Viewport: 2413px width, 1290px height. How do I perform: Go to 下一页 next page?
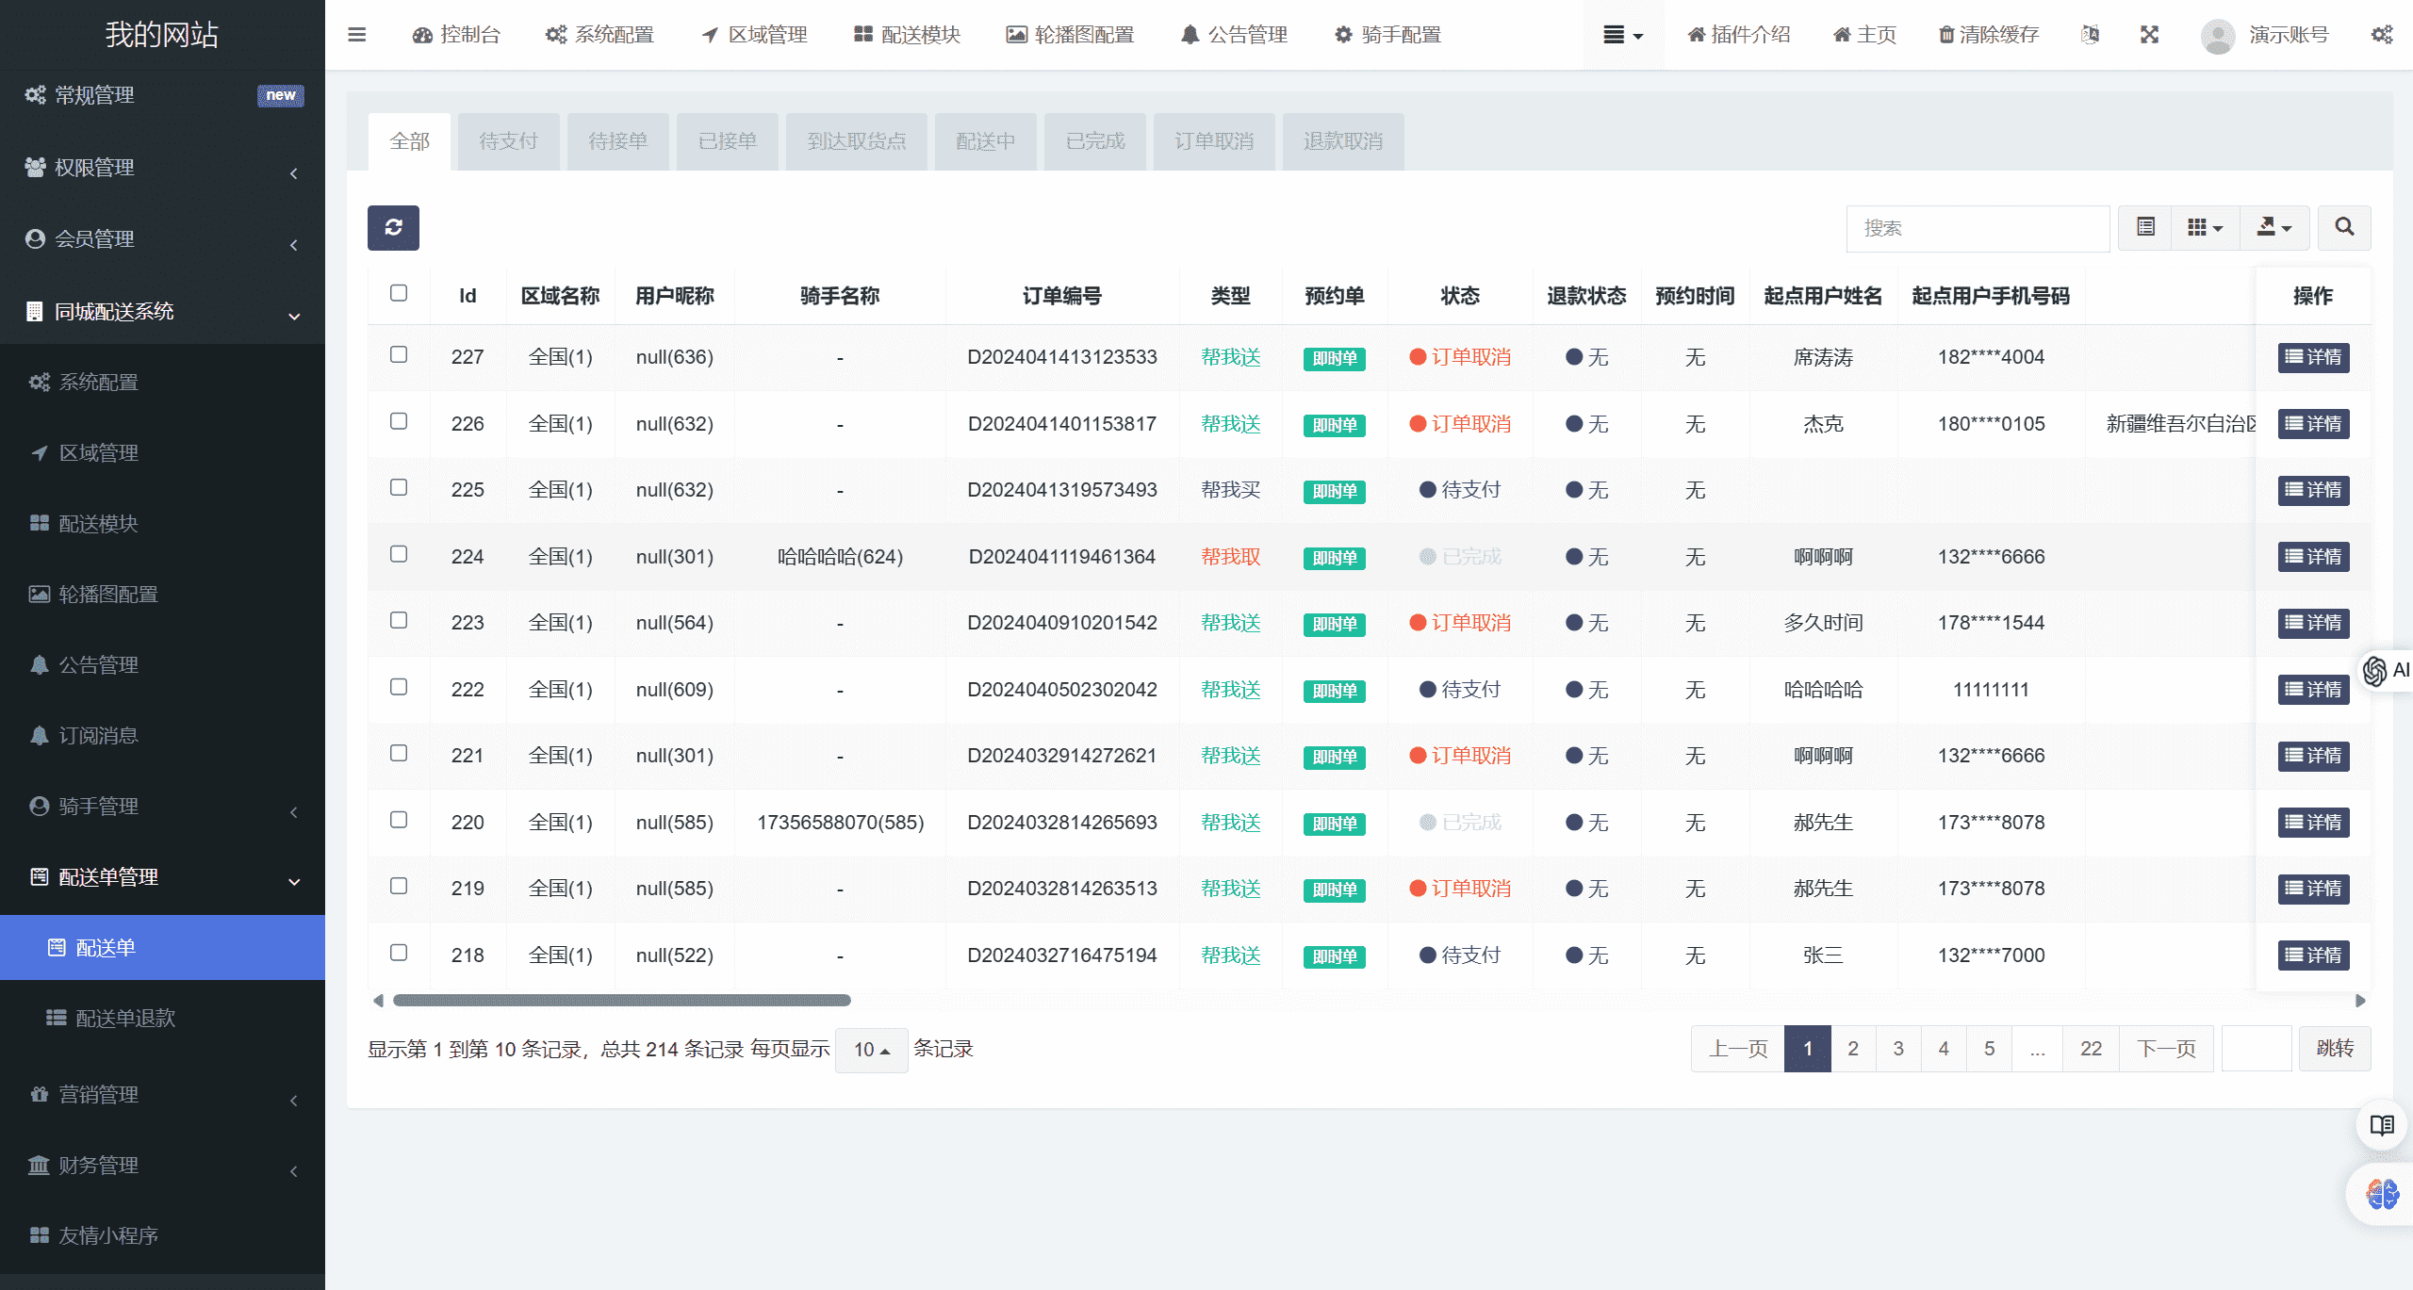click(2166, 1049)
